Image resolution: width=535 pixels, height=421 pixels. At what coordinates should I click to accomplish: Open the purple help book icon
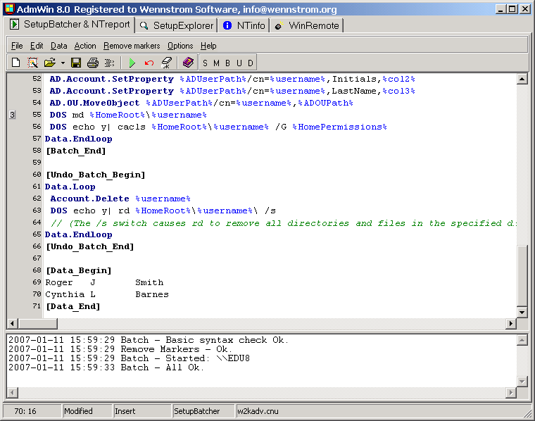(x=187, y=63)
